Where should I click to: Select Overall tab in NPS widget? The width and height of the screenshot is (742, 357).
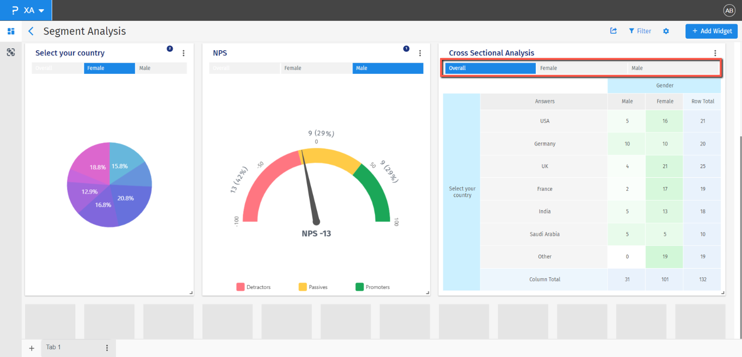click(x=245, y=68)
